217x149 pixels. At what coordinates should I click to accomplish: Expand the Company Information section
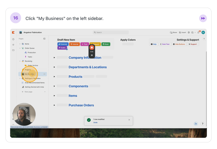[x=54, y=58]
